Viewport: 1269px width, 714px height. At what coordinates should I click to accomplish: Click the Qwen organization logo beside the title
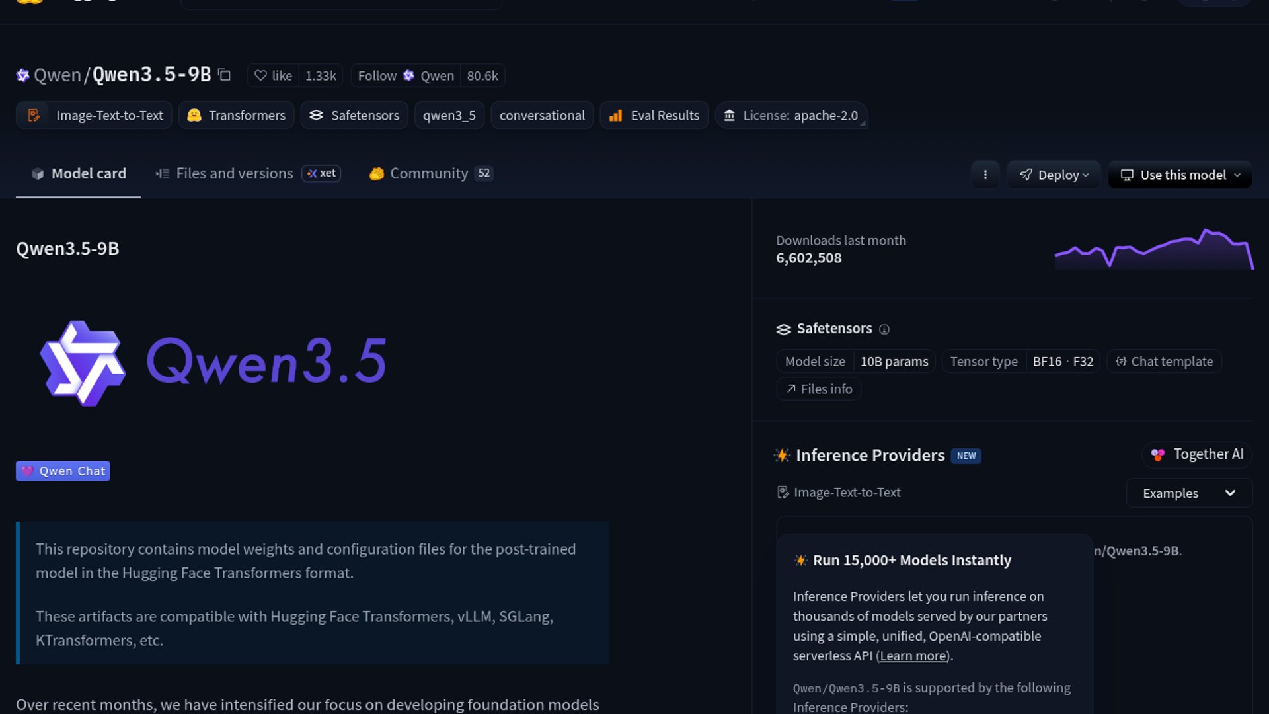tap(22, 75)
